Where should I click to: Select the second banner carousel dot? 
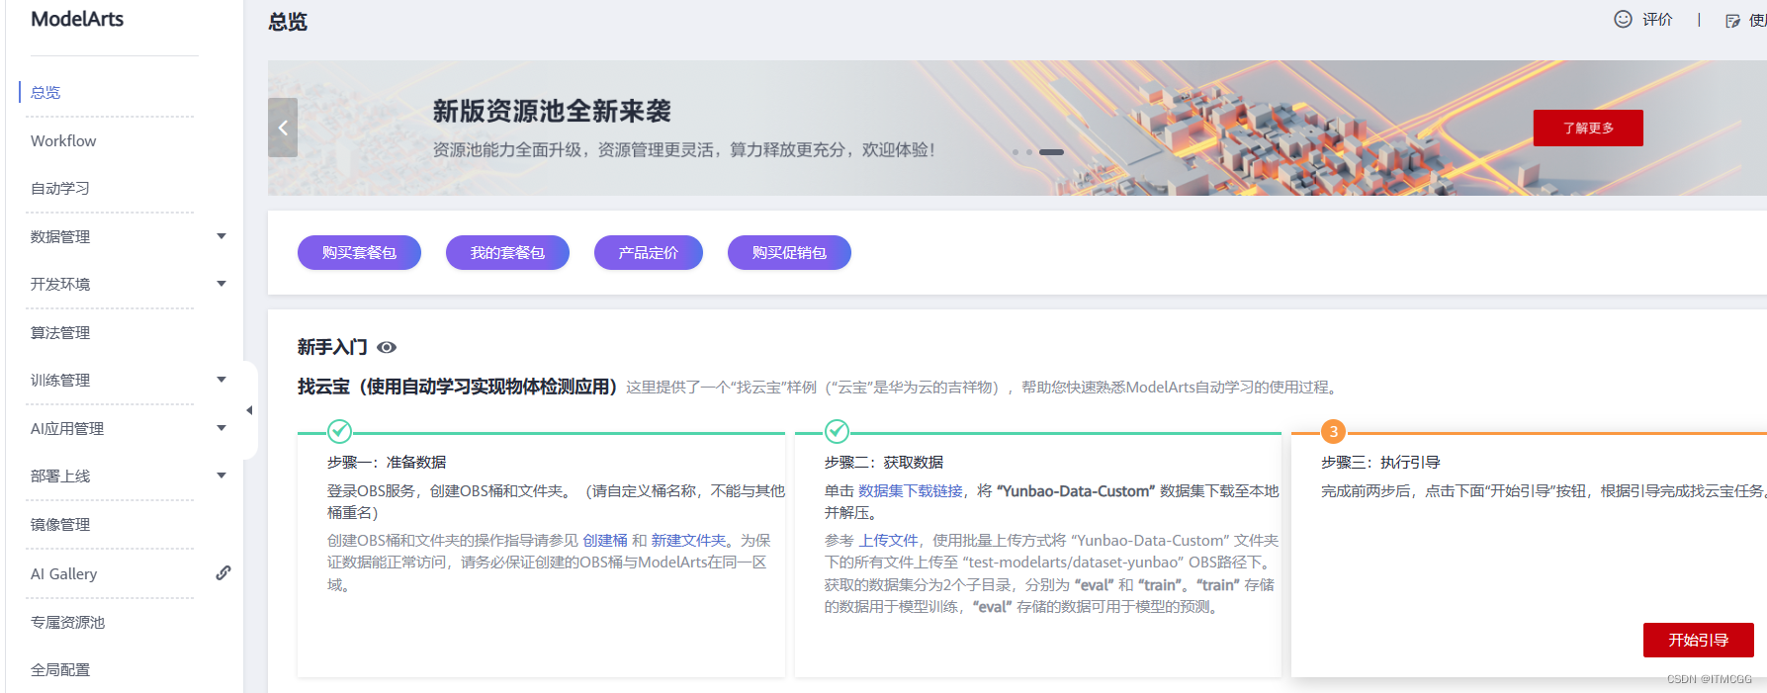(x=1029, y=152)
